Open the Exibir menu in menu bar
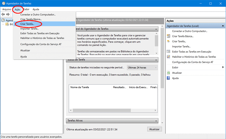This screenshot has height=139, width=226. click(x=26, y=9)
